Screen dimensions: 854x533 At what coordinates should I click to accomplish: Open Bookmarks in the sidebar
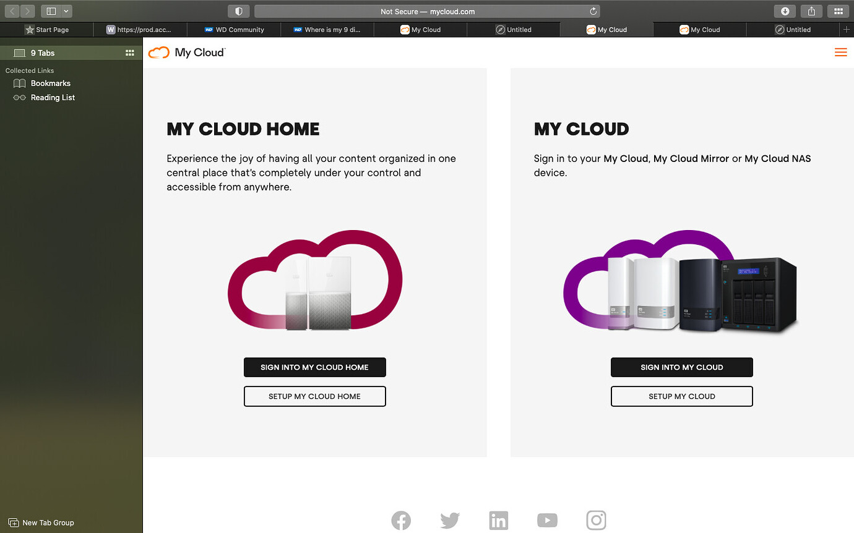coord(51,83)
